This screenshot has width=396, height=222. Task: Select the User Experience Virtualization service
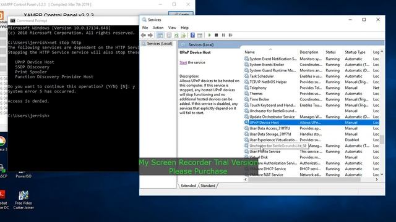point(311,140)
